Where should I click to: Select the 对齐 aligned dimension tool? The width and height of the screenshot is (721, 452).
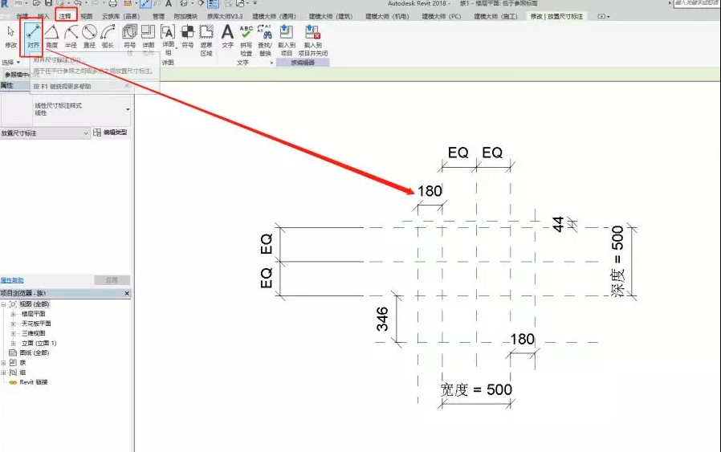pyautogui.click(x=33, y=37)
